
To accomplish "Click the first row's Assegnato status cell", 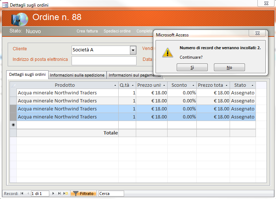I will tap(243, 93).
